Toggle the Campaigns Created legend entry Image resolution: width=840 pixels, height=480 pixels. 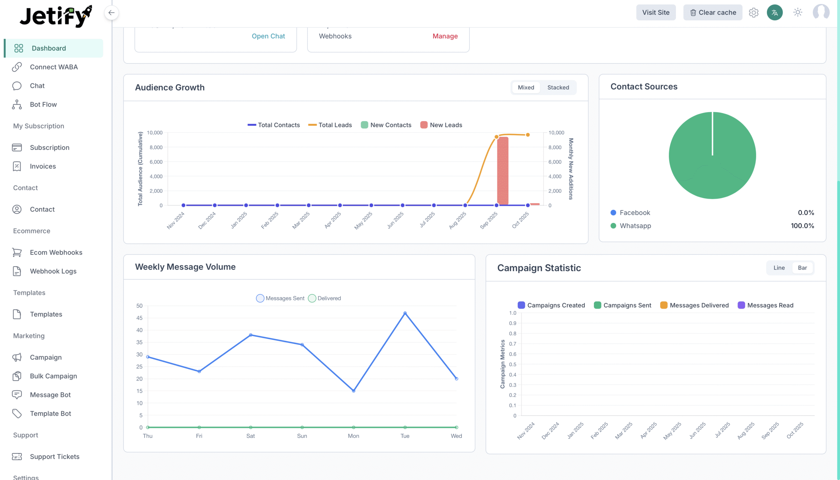[551, 305]
